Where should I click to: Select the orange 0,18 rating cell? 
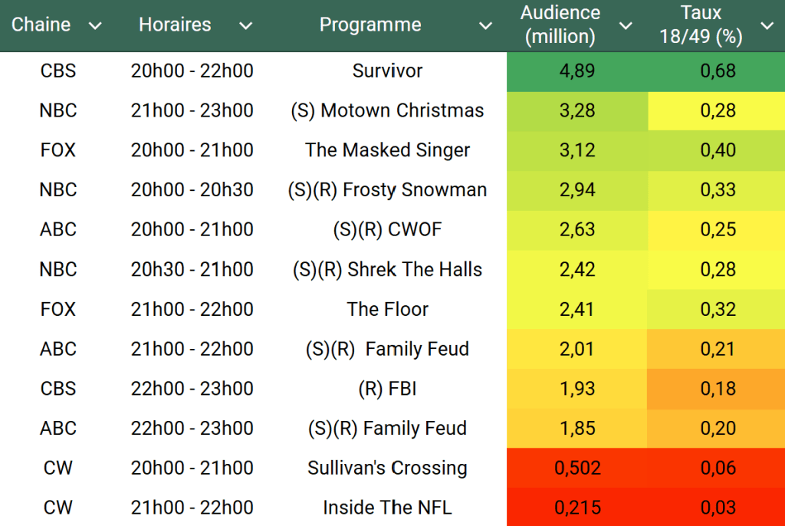pos(718,389)
